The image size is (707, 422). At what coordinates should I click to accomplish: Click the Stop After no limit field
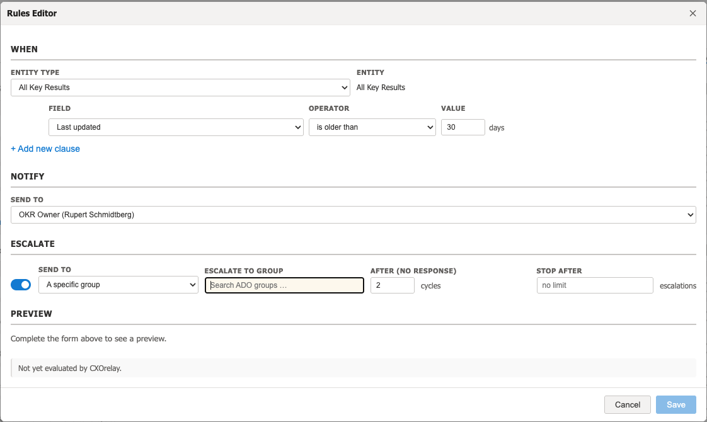click(595, 285)
